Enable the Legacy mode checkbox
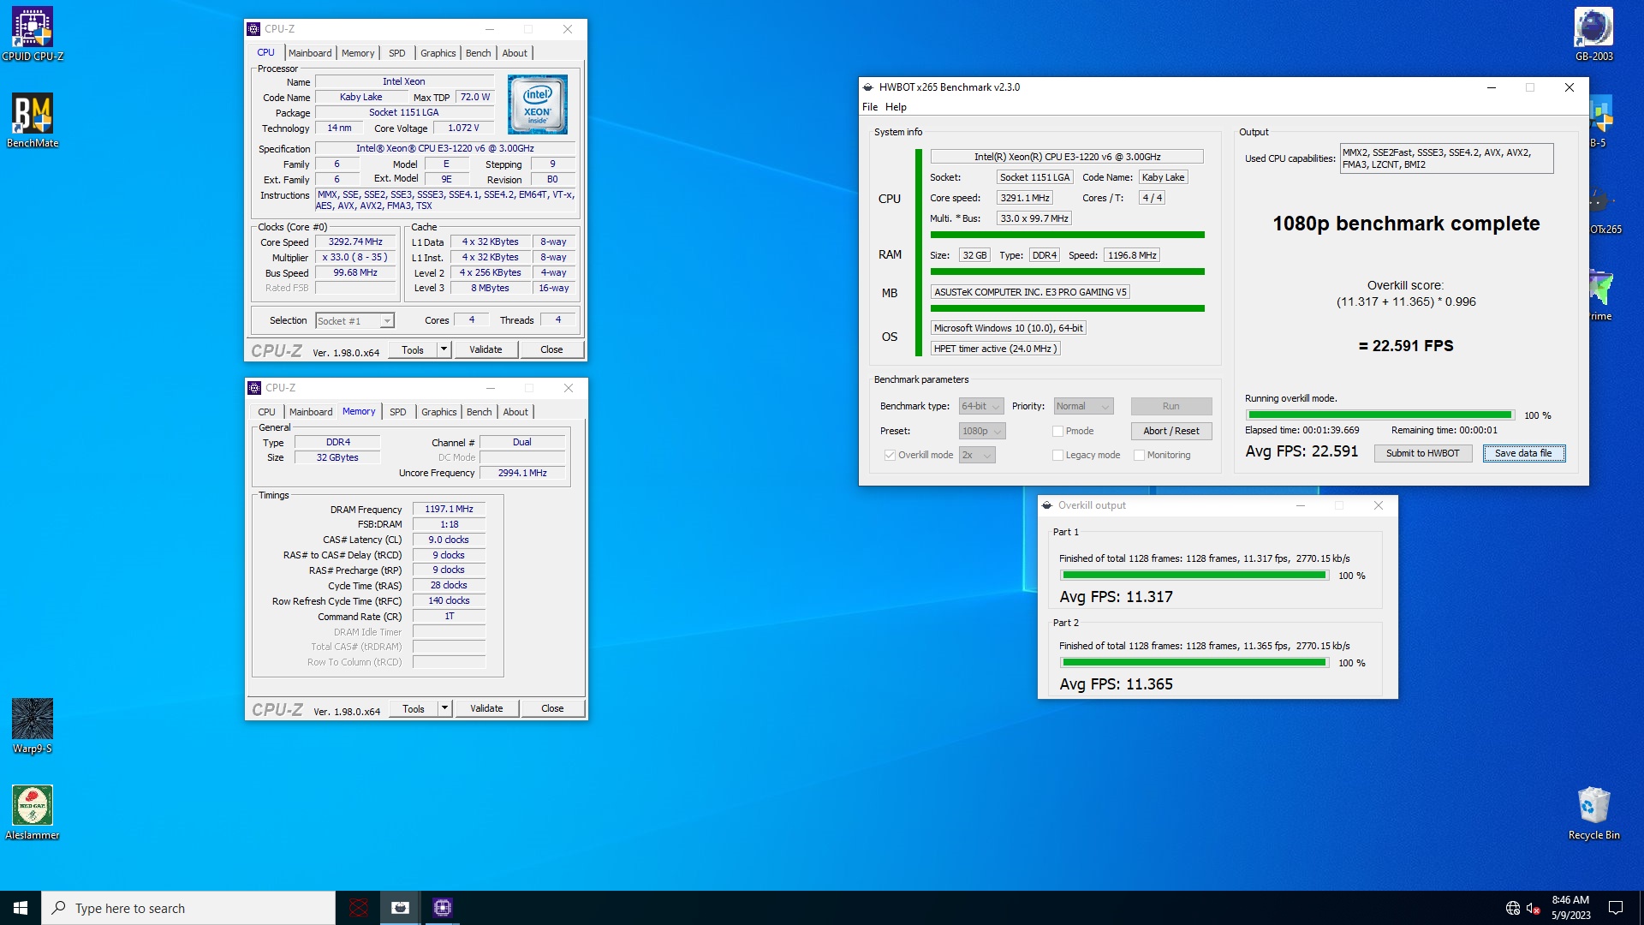This screenshot has height=925, width=1644. [1057, 455]
